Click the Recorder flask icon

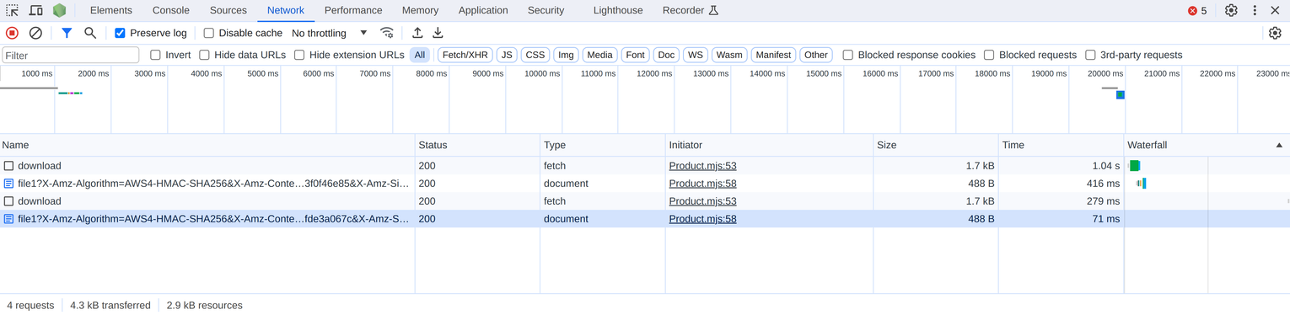coord(713,10)
